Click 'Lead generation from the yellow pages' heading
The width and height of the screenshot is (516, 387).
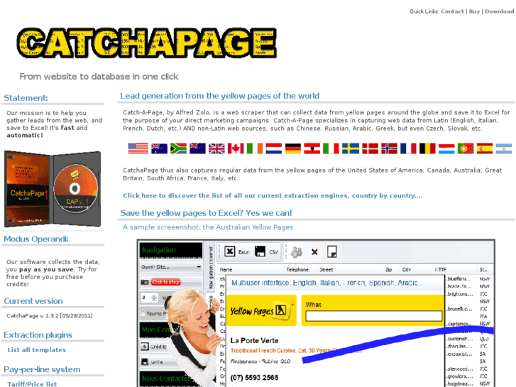pyautogui.click(x=219, y=96)
